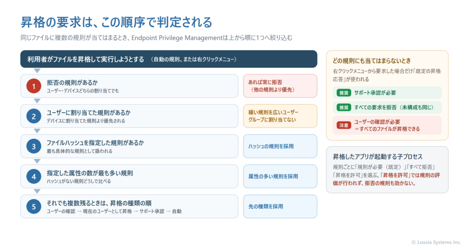Select step heading 指定した属性の数が最も多い規則

(90, 173)
